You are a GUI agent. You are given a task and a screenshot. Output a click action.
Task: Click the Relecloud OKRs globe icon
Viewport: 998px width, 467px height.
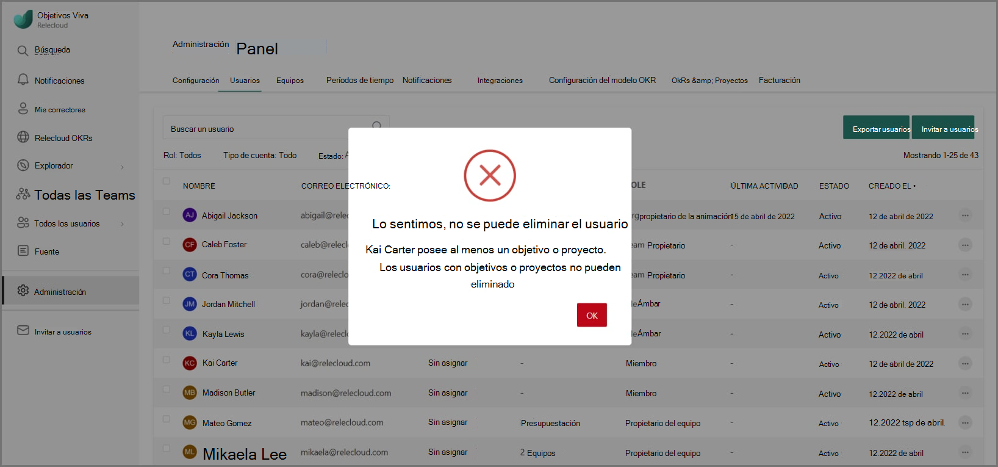coord(23,137)
